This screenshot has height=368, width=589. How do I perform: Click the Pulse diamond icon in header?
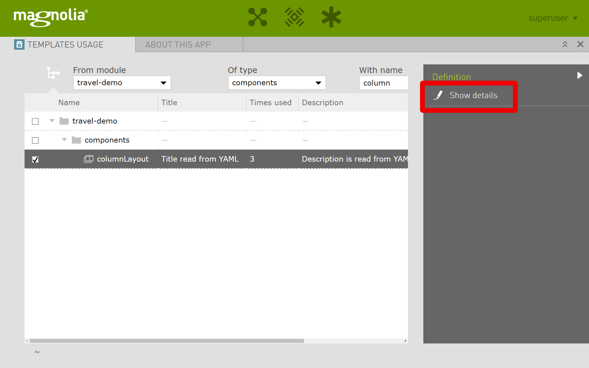tap(294, 17)
